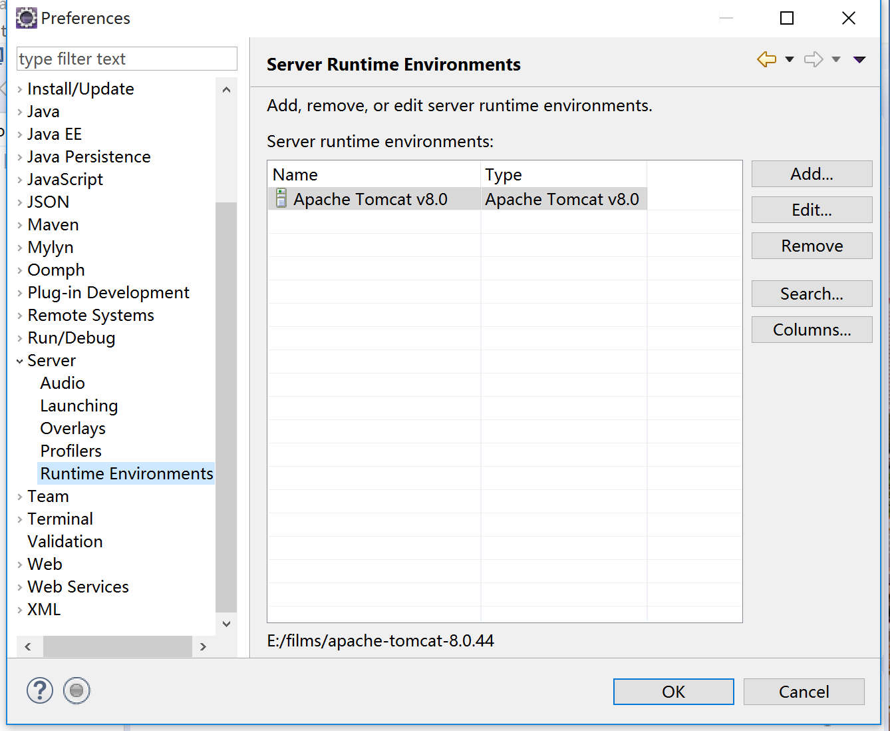Viewport: 890px width, 731px height.
Task: Expand the Run/Debug node
Action: tap(20, 338)
